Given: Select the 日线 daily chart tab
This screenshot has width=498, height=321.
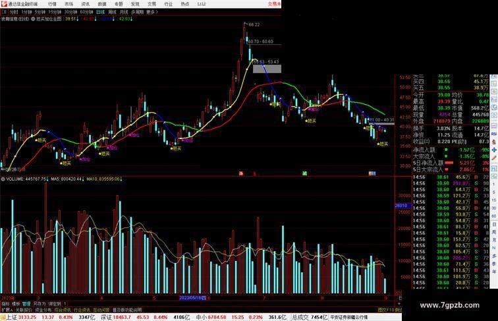Looking at the screenshot, I should (x=100, y=12).
